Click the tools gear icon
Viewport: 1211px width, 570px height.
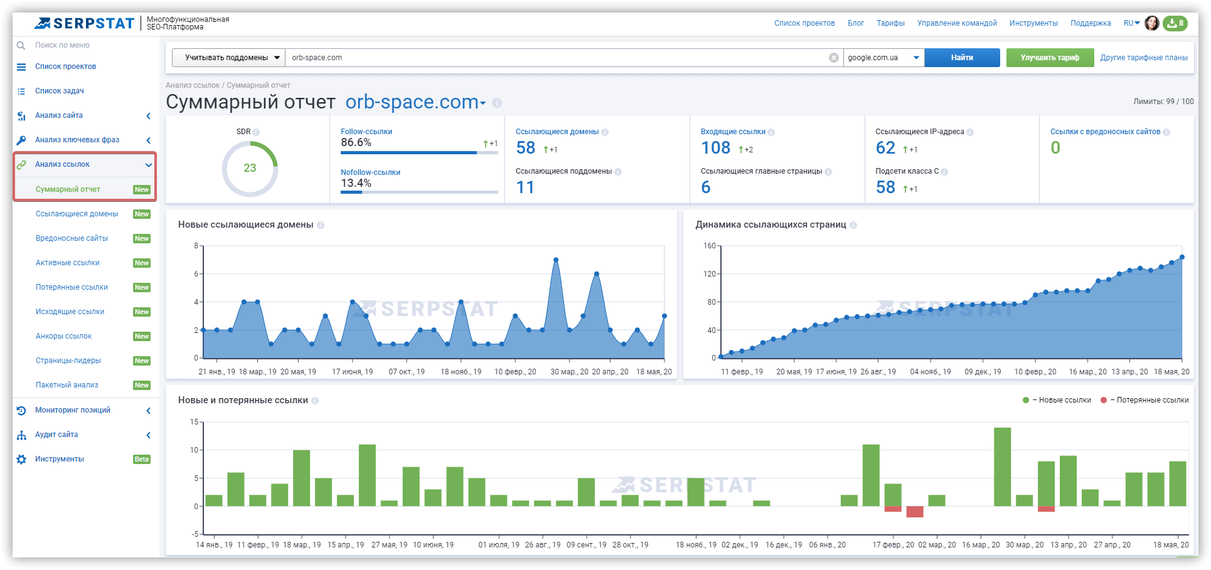point(21,459)
